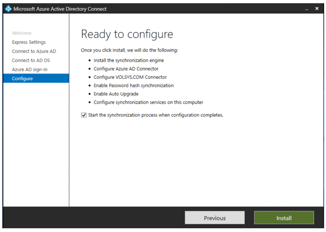Viewport: 326px width, 232px height.
Task: Click the Configure synchronization services item
Action: pyautogui.click(x=148, y=102)
